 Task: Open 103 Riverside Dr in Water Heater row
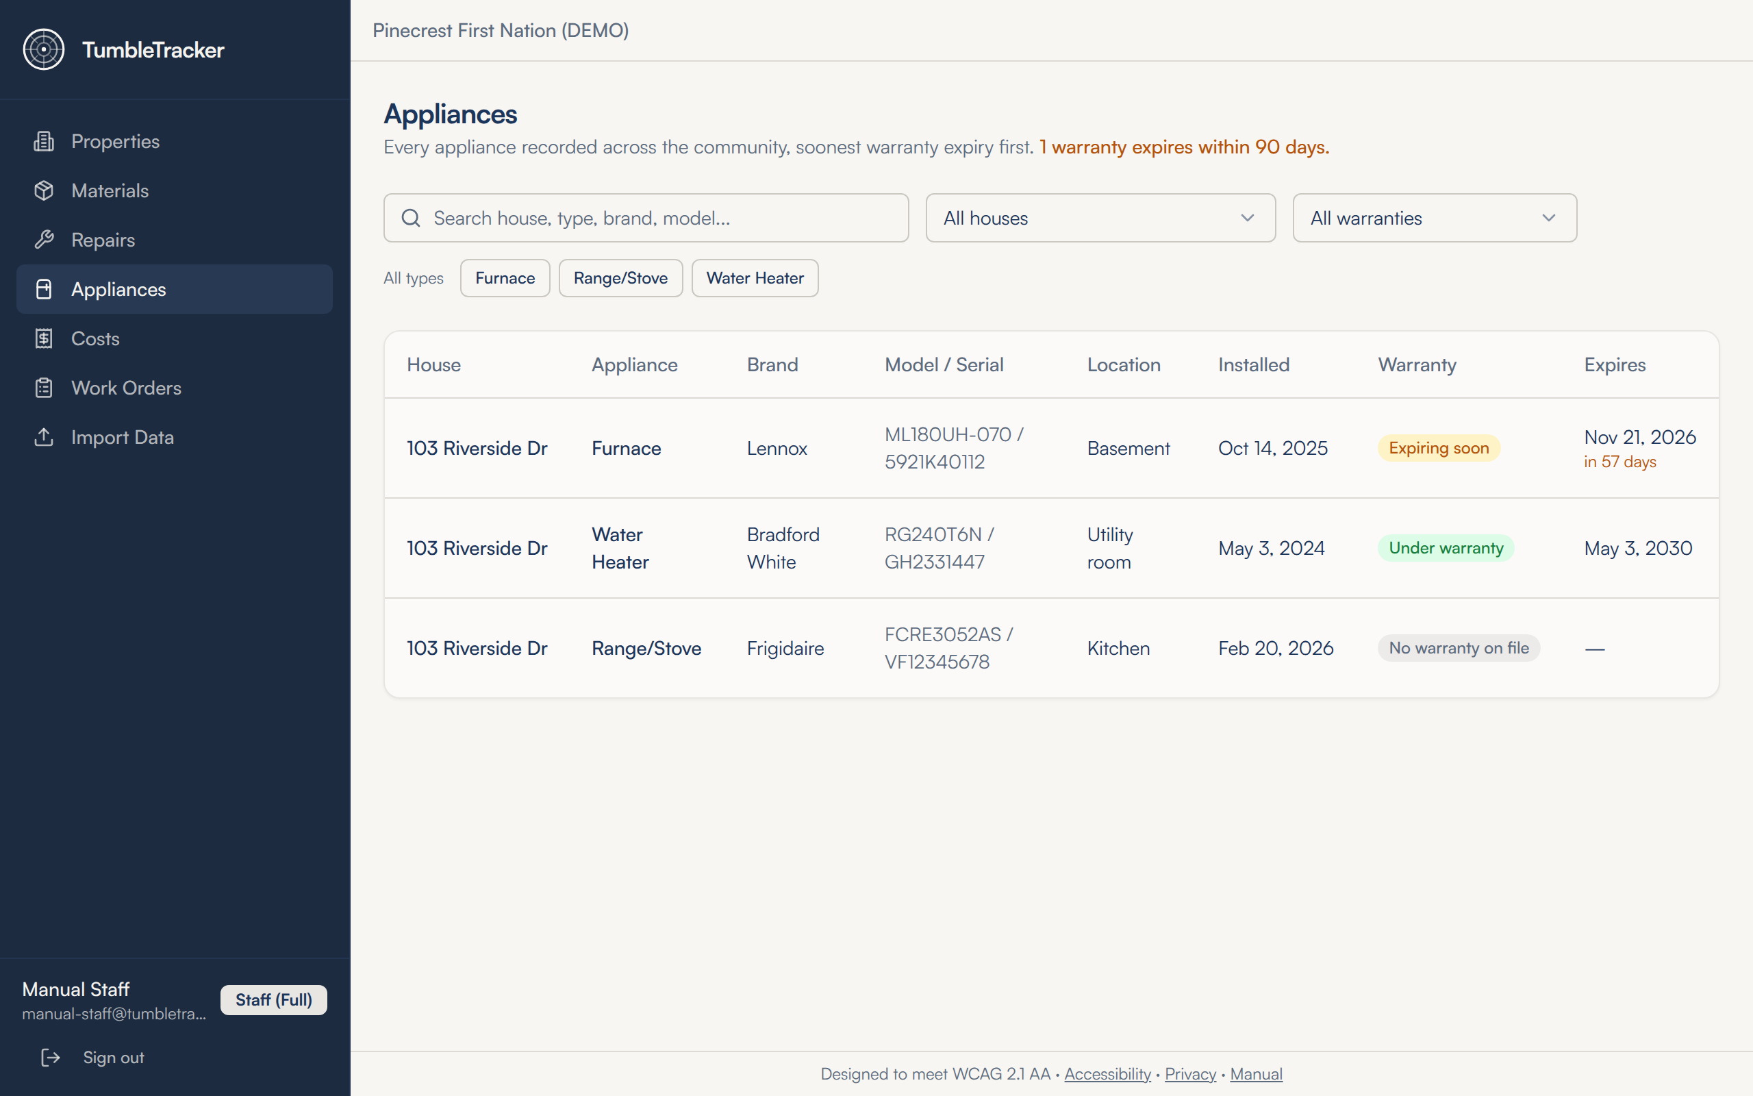[x=477, y=548]
